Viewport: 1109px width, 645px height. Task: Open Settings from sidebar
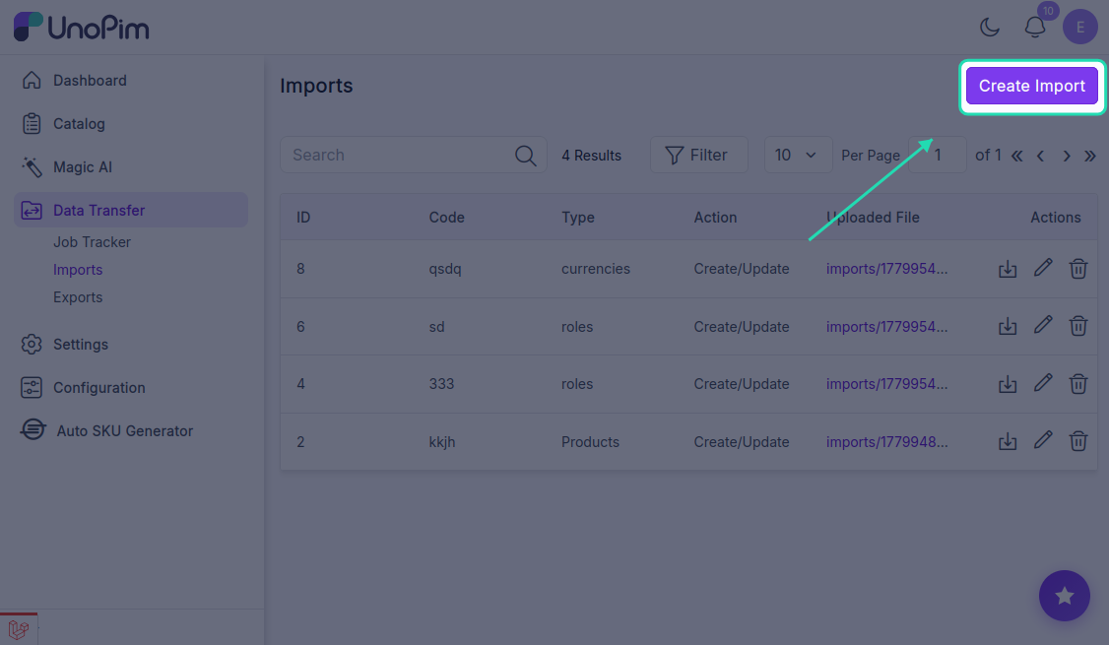[x=81, y=345]
